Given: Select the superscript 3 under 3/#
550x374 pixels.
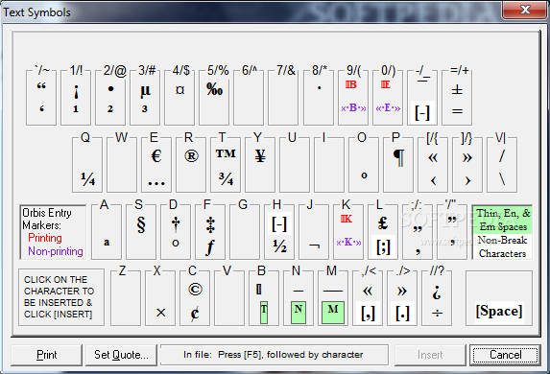Looking at the screenshot, I should [x=145, y=109].
